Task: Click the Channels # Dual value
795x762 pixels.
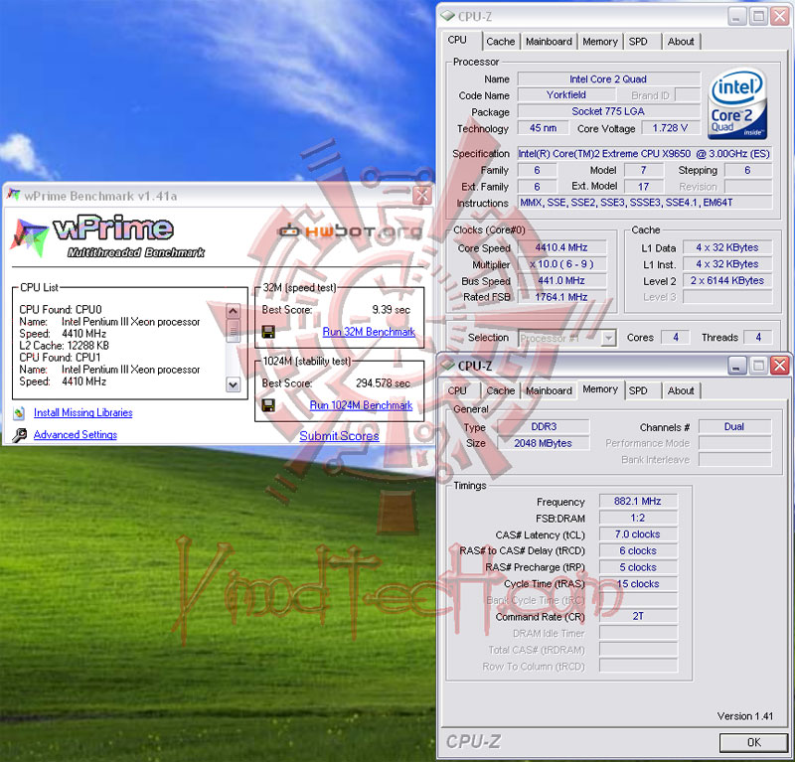Action: coord(734,427)
